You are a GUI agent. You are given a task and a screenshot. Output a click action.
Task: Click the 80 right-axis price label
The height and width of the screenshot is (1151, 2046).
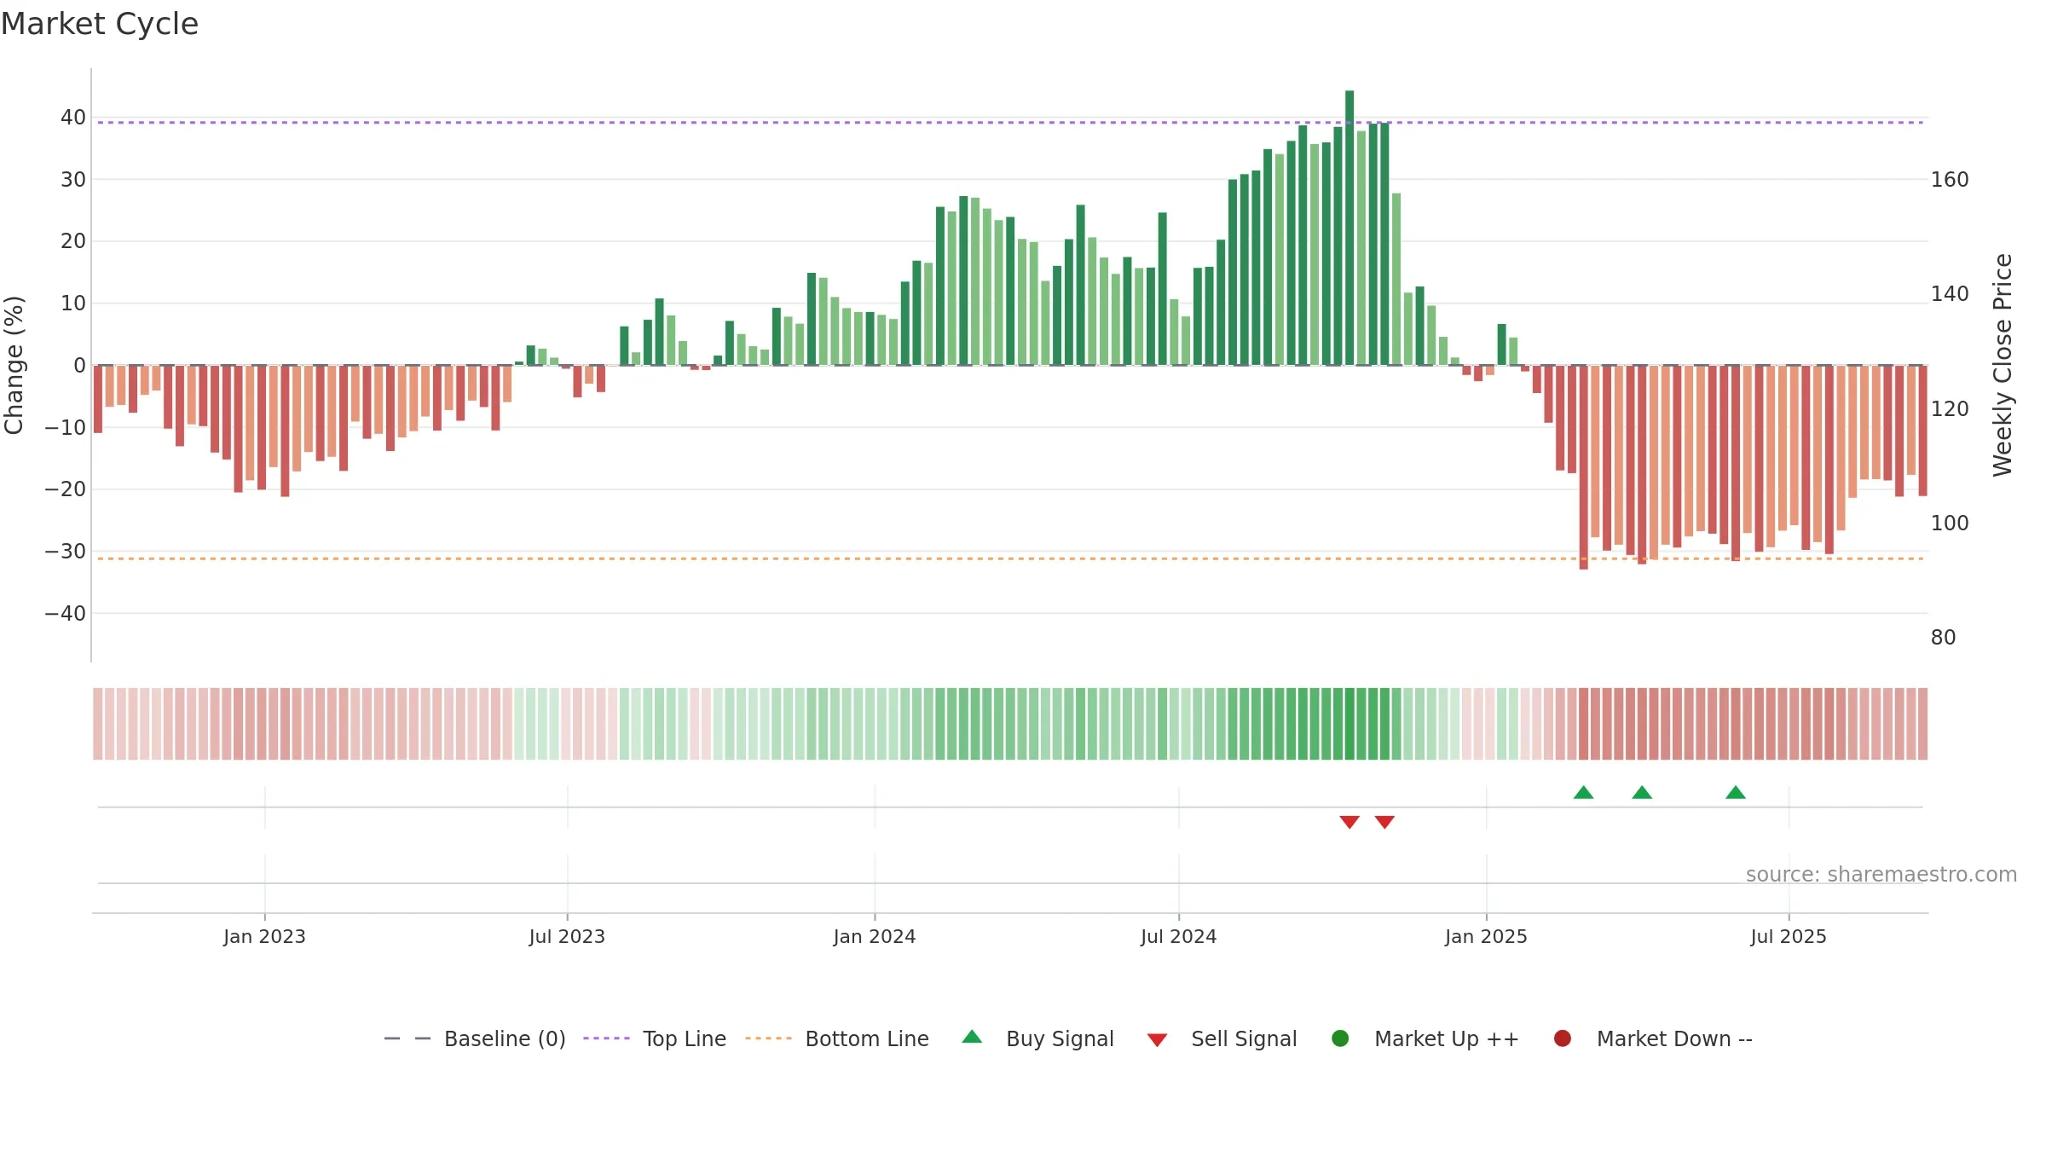click(x=1944, y=638)
